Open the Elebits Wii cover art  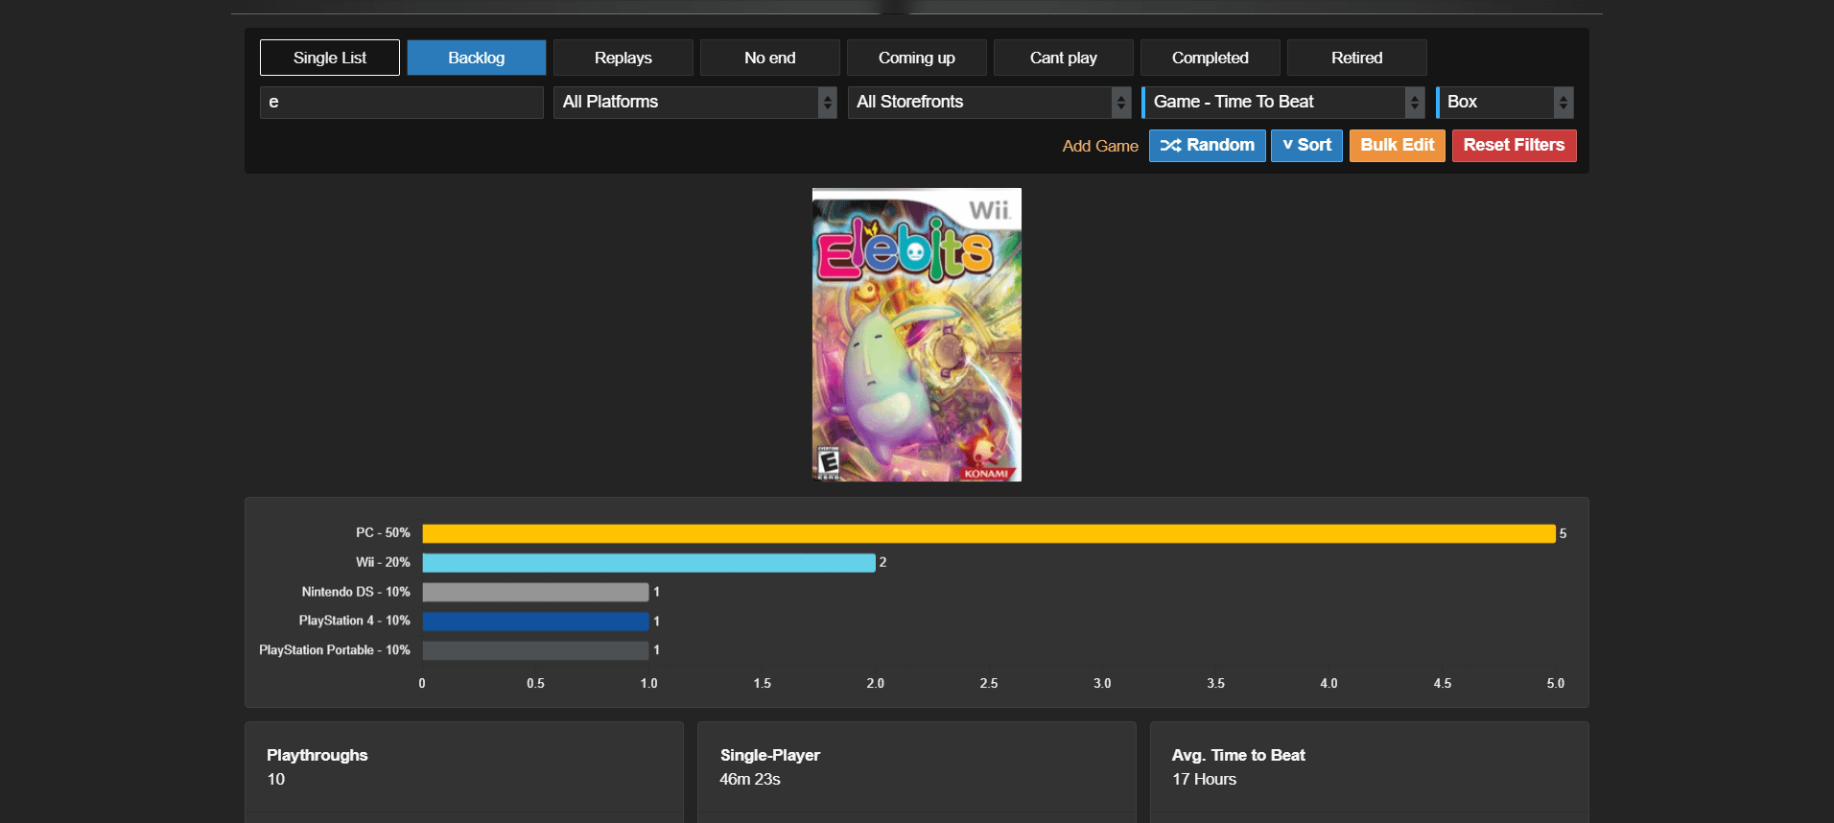[x=916, y=335]
